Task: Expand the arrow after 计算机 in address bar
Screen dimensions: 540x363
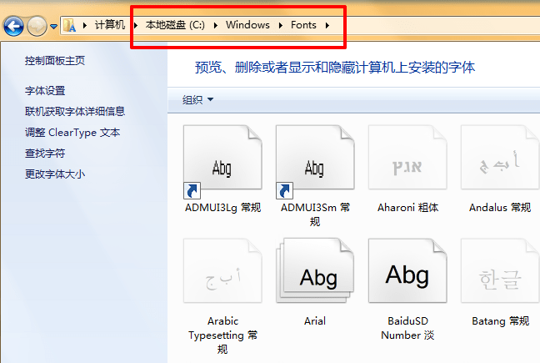Action: point(135,25)
